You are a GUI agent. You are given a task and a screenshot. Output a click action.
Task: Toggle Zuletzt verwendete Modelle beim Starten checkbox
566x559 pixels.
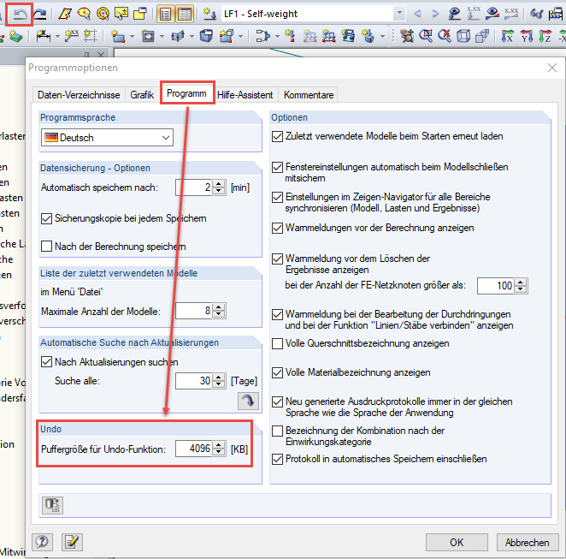point(277,136)
